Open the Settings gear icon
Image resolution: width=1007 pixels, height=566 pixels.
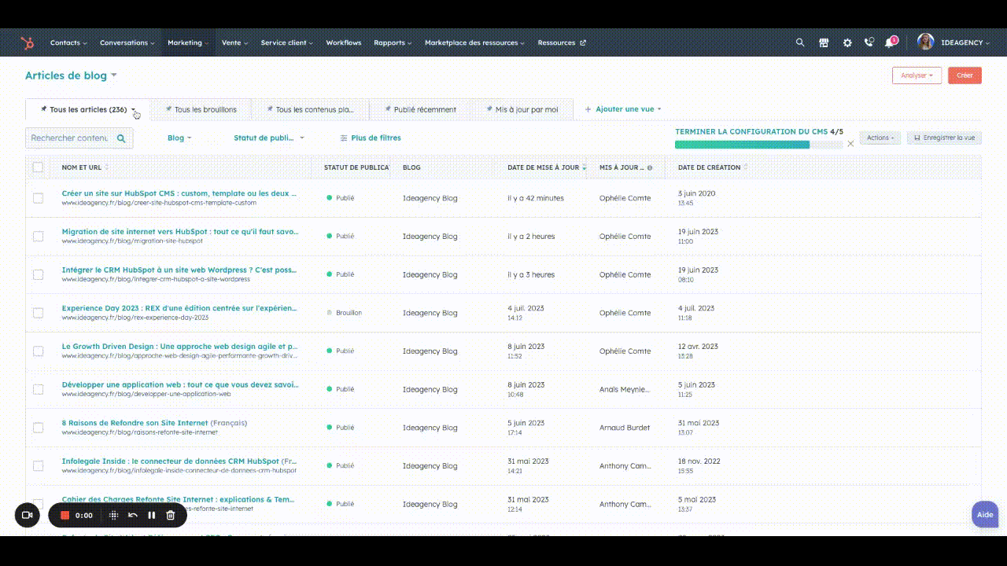coord(847,42)
